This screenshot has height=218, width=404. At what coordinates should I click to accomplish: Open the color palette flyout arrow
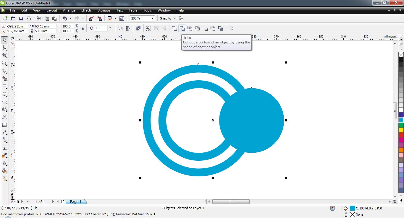click(401, 39)
